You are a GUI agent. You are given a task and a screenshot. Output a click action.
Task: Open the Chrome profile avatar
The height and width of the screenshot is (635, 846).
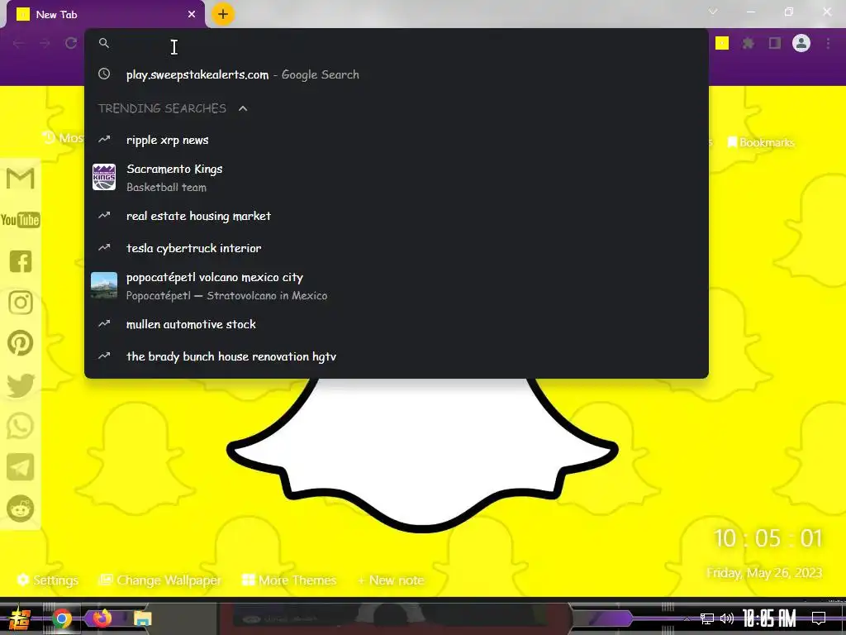coord(801,43)
